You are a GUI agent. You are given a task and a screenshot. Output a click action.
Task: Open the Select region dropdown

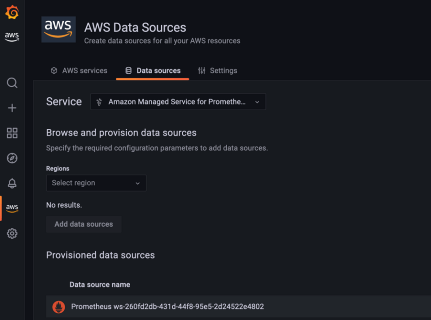pos(96,183)
